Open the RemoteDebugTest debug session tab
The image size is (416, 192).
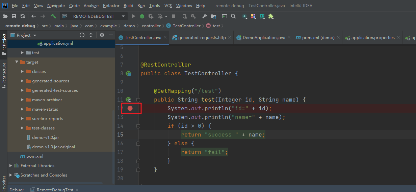[x=55, y=190]
